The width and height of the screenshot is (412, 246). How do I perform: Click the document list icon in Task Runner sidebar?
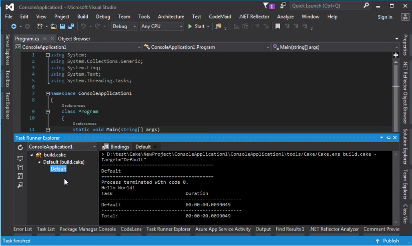pos(20,176)
